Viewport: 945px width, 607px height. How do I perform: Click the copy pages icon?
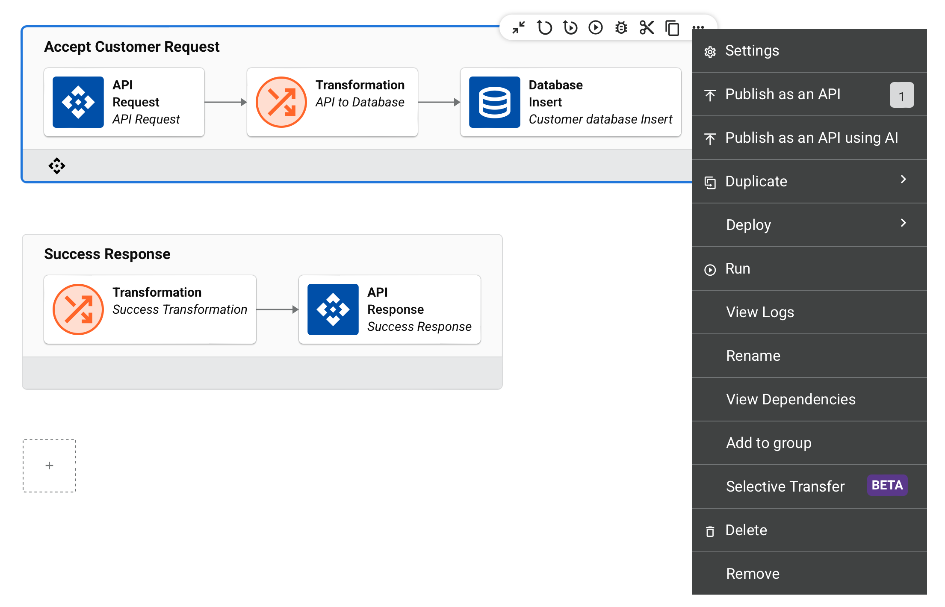672,28
